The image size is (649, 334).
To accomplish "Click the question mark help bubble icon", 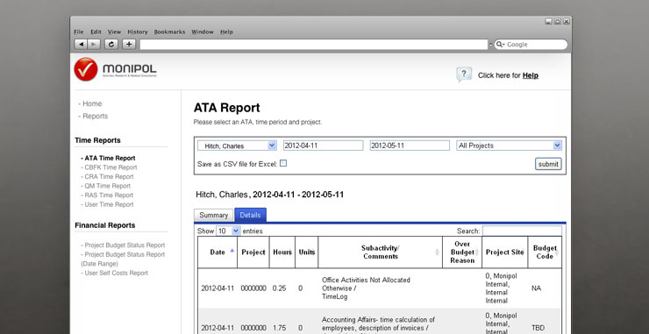I will pos(464,75).
